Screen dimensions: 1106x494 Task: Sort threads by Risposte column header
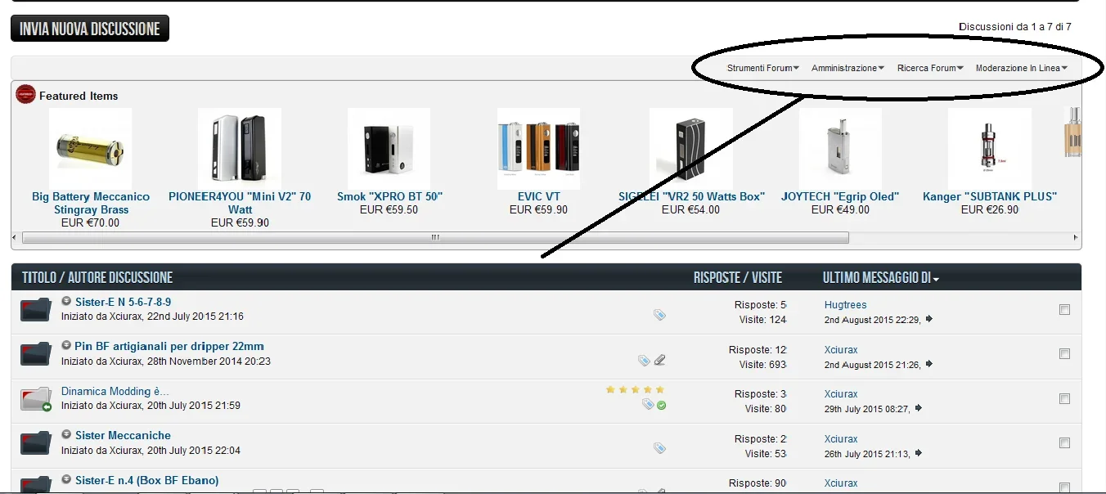[717, 278]
